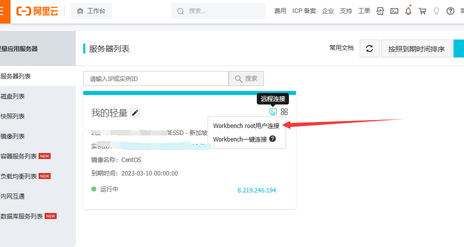The width and height of the screenshot is (464, 247).
Task: Refresh the server list
Action: (x=370, y=48)
